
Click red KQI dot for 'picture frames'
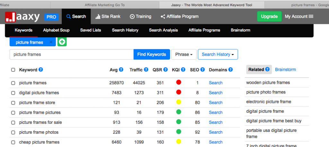(179, 82)
